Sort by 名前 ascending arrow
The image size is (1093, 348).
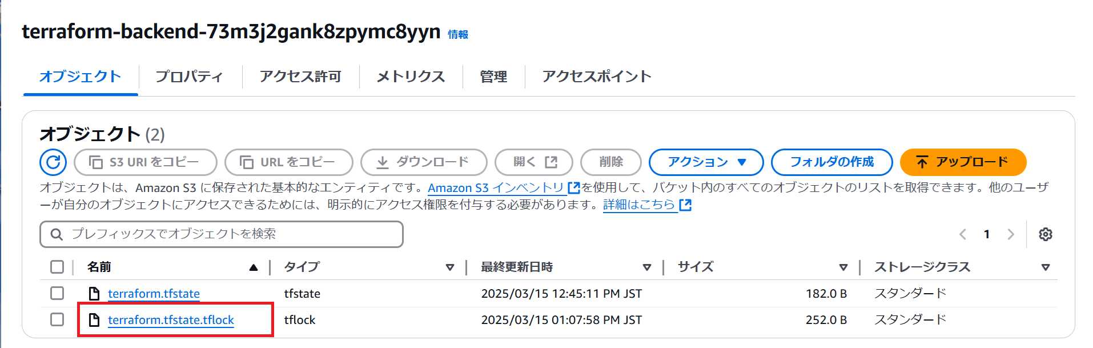(x=254, y=267)
